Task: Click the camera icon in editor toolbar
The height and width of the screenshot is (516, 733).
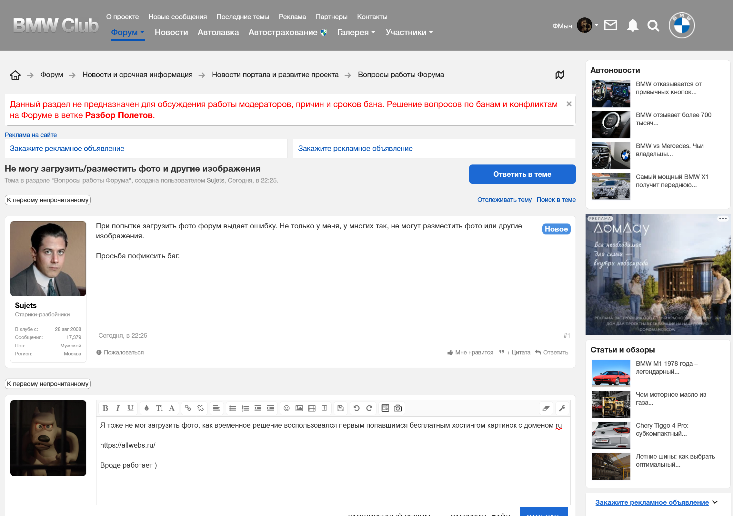Action: [x=398, y=408]
